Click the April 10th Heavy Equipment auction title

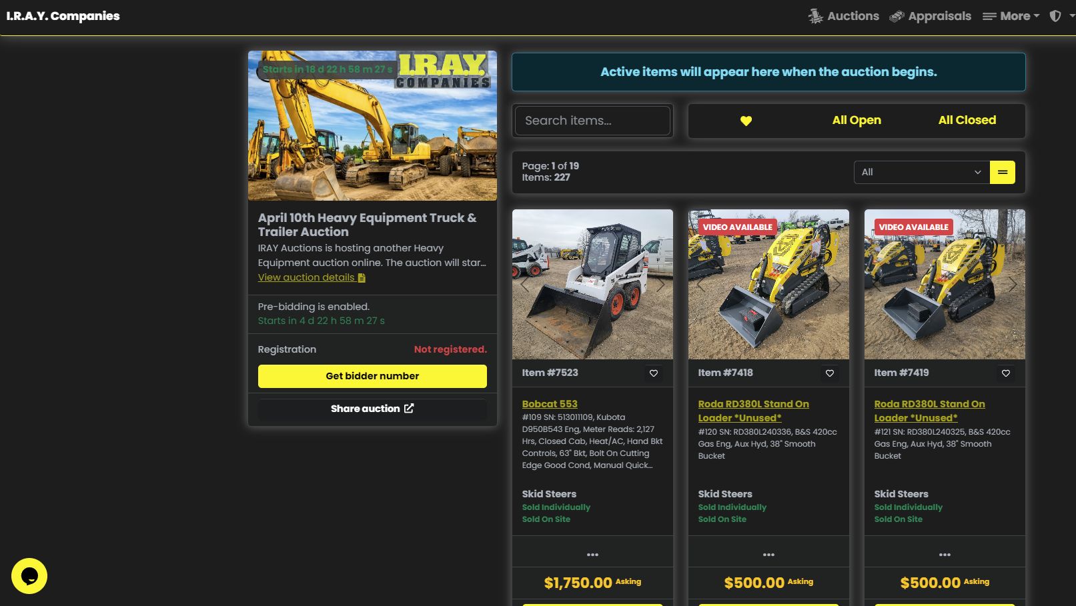pyautogui.click(x=368, y=225)
